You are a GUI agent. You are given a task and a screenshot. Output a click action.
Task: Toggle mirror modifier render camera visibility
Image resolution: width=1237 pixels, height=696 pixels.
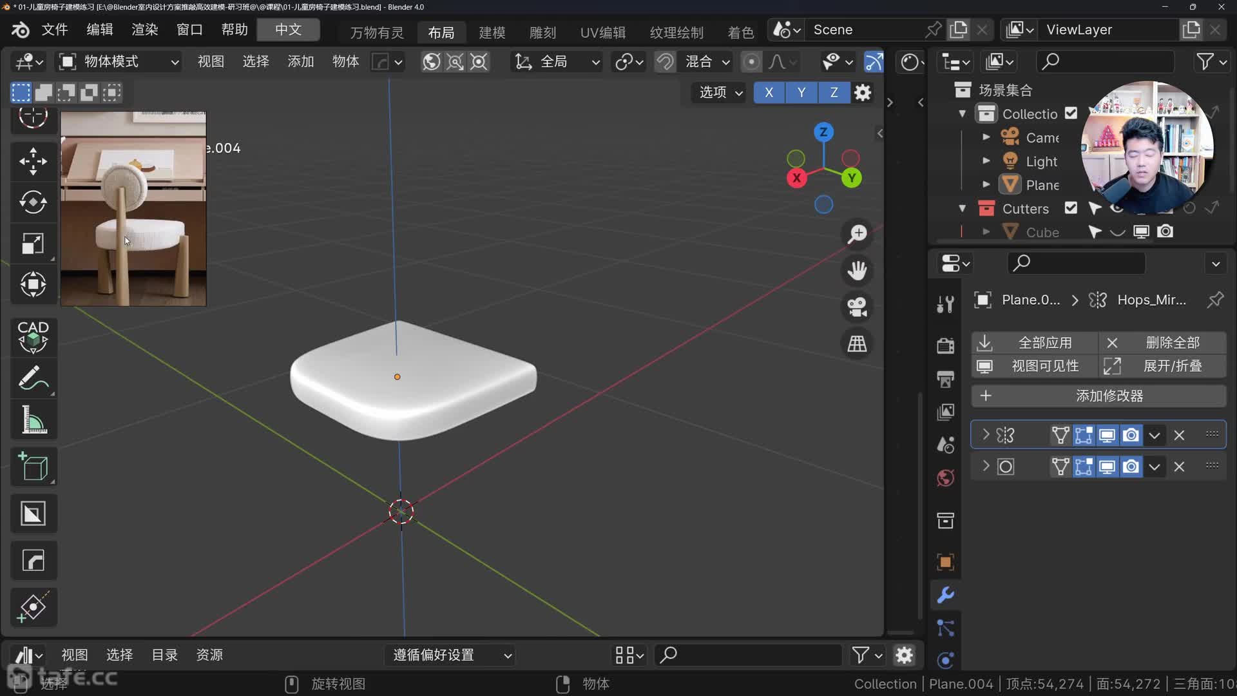1131,436
